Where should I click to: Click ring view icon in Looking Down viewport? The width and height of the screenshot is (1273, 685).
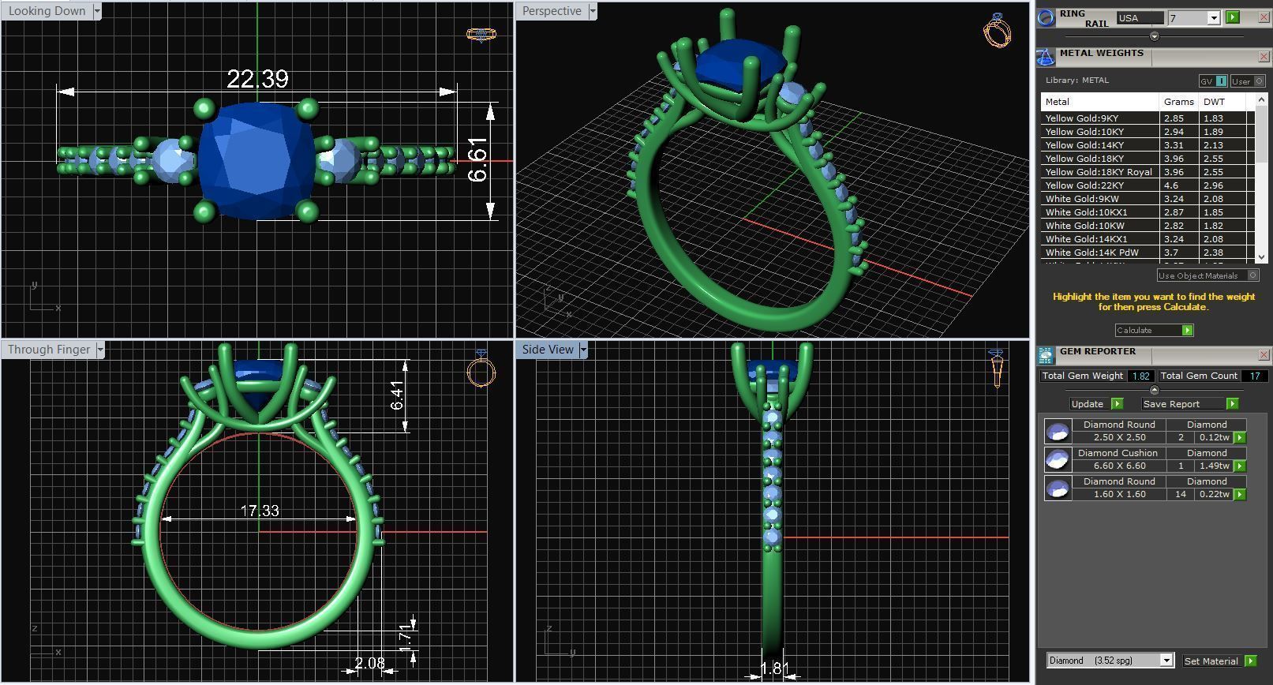481,34
